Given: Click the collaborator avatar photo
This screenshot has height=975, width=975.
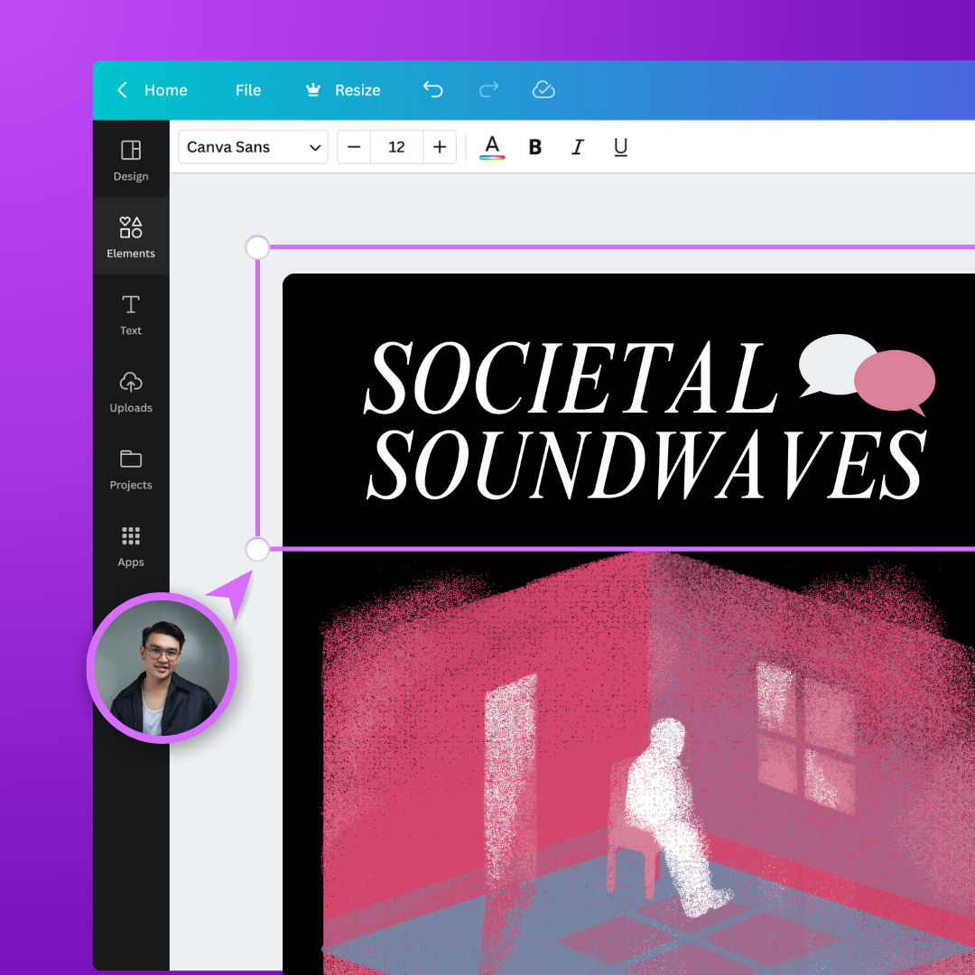Looking at the screenshot, I should (162, 668).
